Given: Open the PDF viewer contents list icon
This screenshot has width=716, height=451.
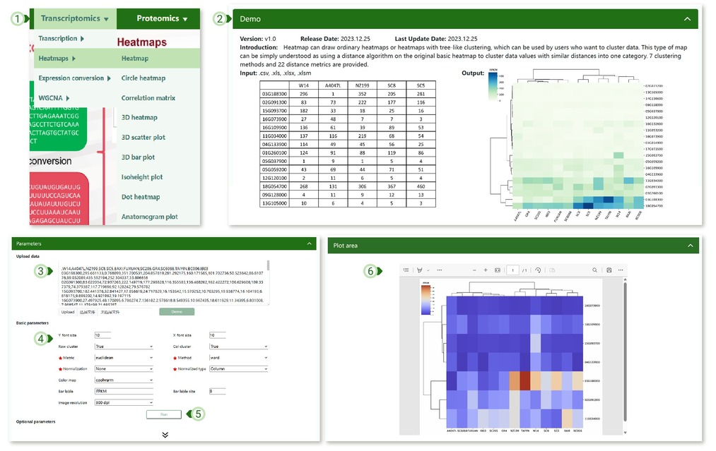Looking at the screenshot, I should click(x=406, y=270).
